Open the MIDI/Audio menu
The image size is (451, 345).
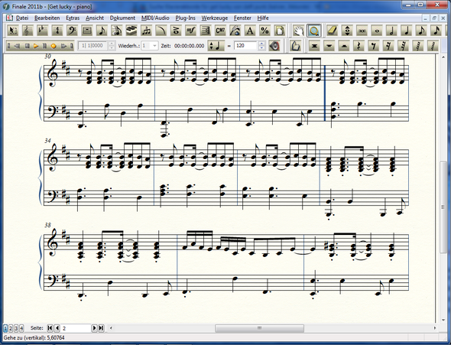(x=155, y=18)
